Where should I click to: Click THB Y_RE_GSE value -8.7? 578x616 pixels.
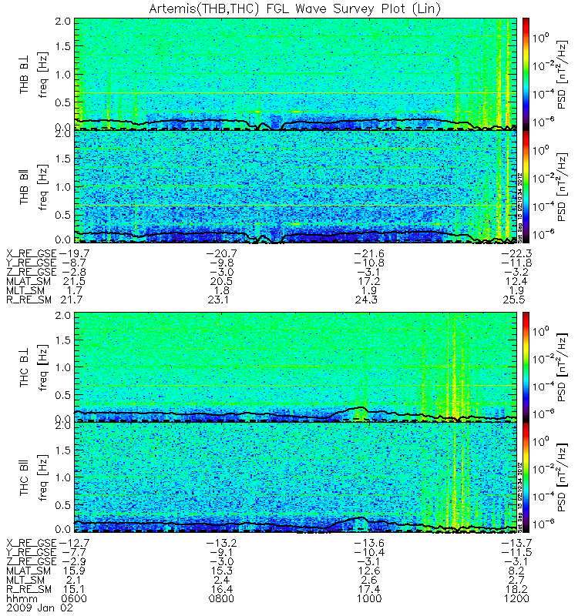pos(74,263)
